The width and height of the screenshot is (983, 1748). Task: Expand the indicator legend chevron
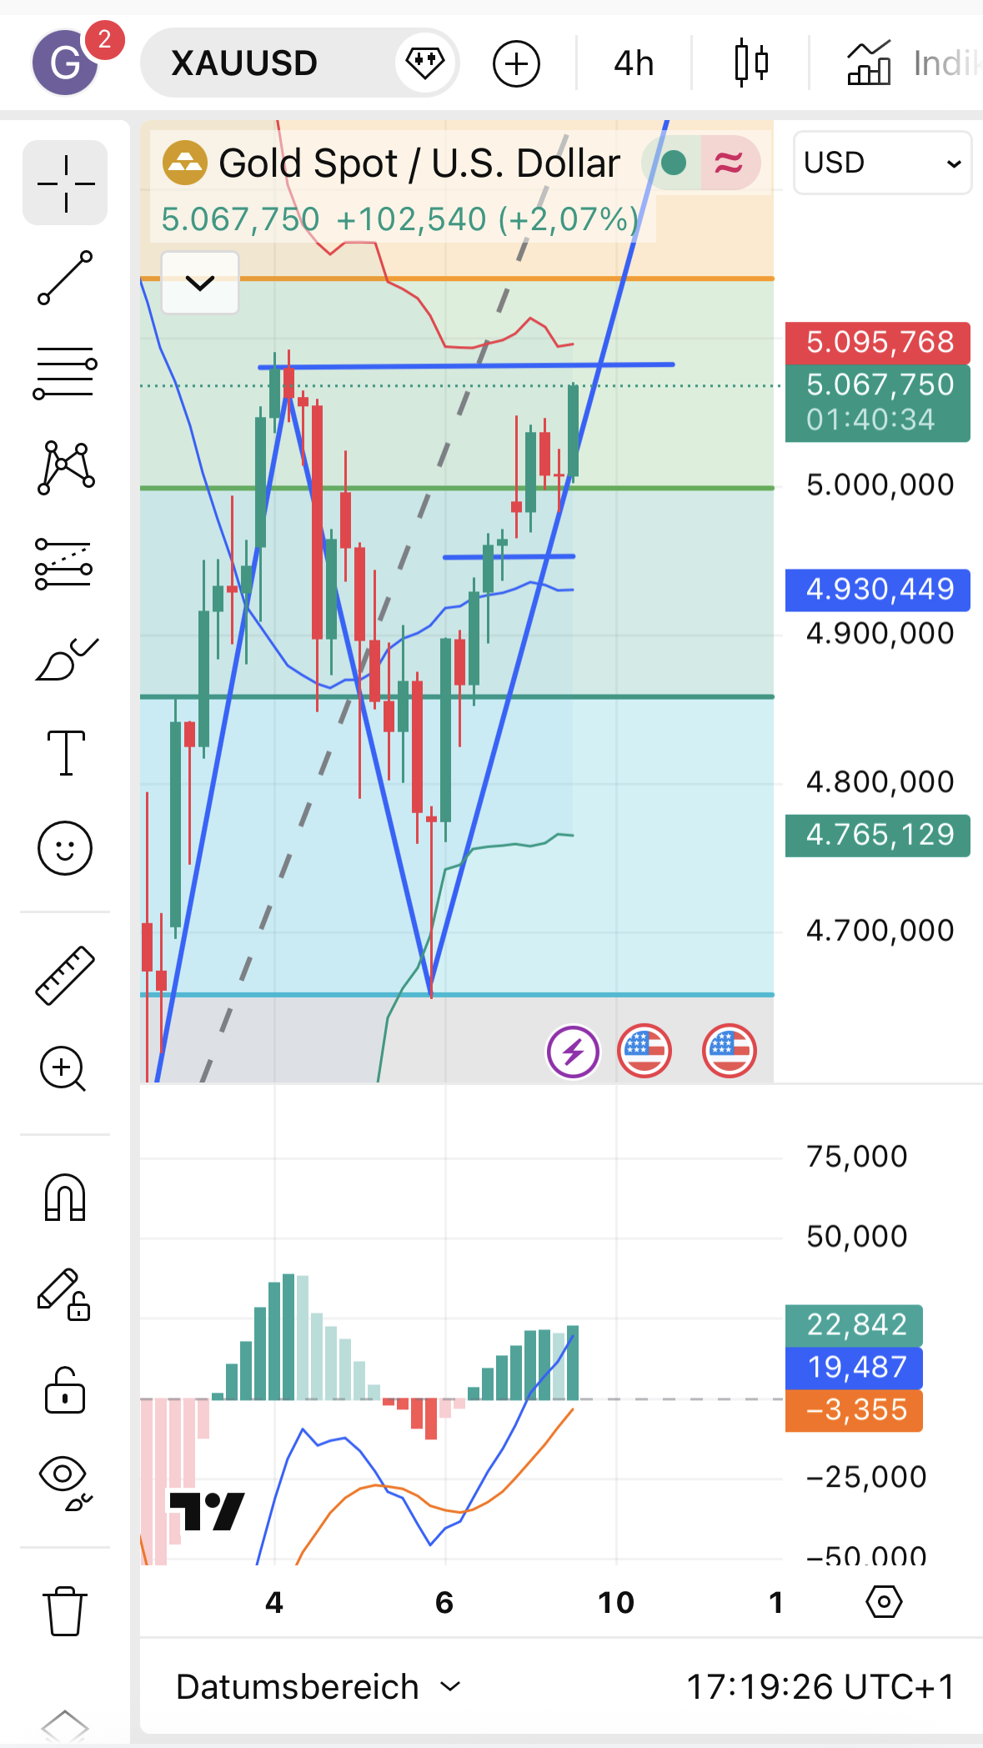(x=200, y=283)
